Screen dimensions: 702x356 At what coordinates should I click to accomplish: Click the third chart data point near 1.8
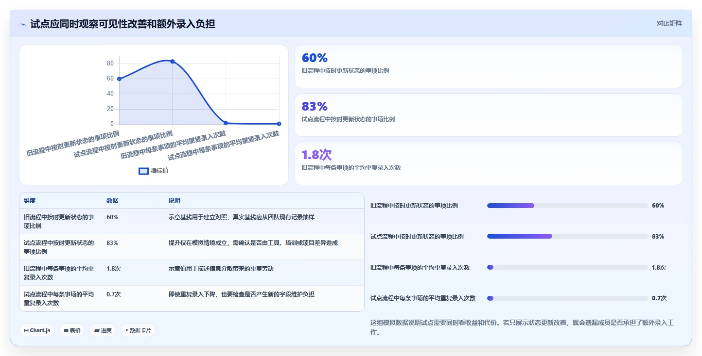pos(226,123)
